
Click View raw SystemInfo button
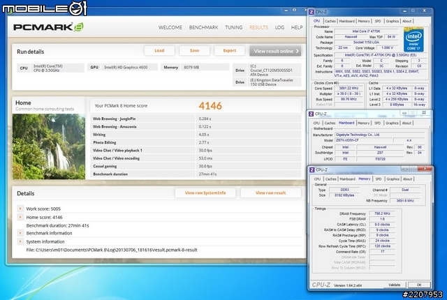205,193
